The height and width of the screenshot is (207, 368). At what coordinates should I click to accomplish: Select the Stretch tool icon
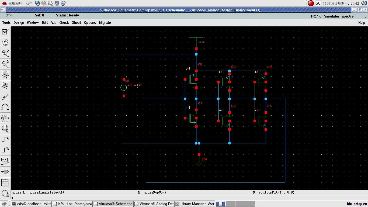pos(5,75)
